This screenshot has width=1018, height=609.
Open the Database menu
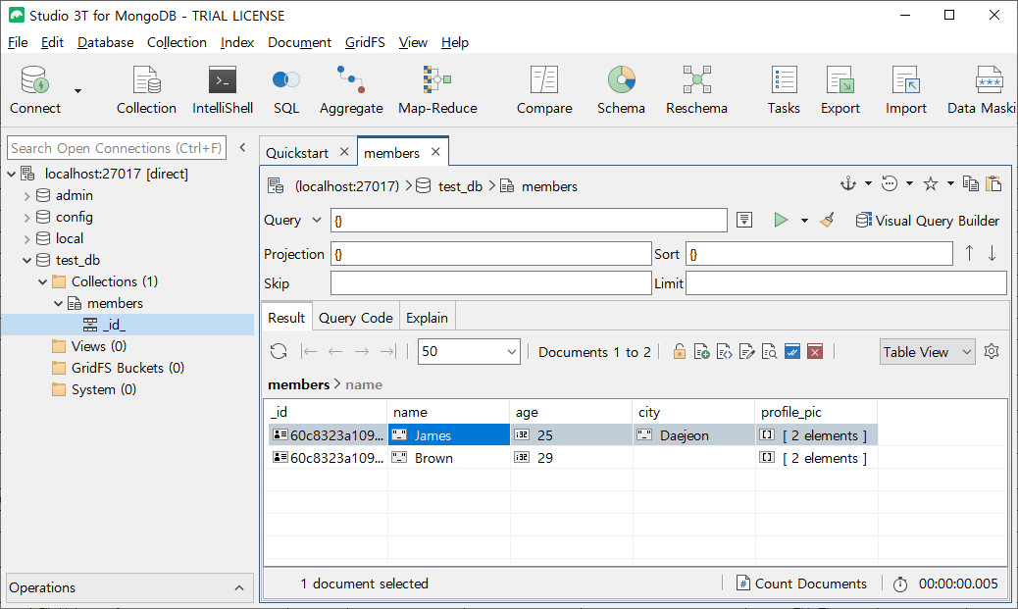pos(105,42)
